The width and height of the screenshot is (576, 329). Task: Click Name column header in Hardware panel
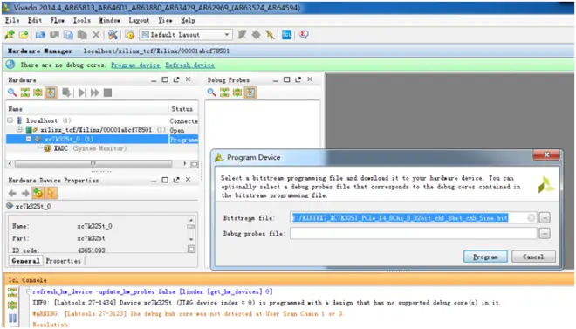coord(87,109)
